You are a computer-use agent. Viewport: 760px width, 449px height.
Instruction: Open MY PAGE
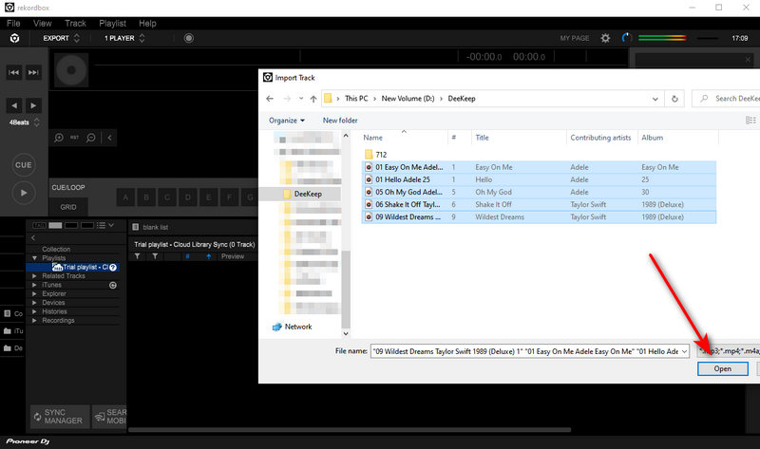[575, 38]
